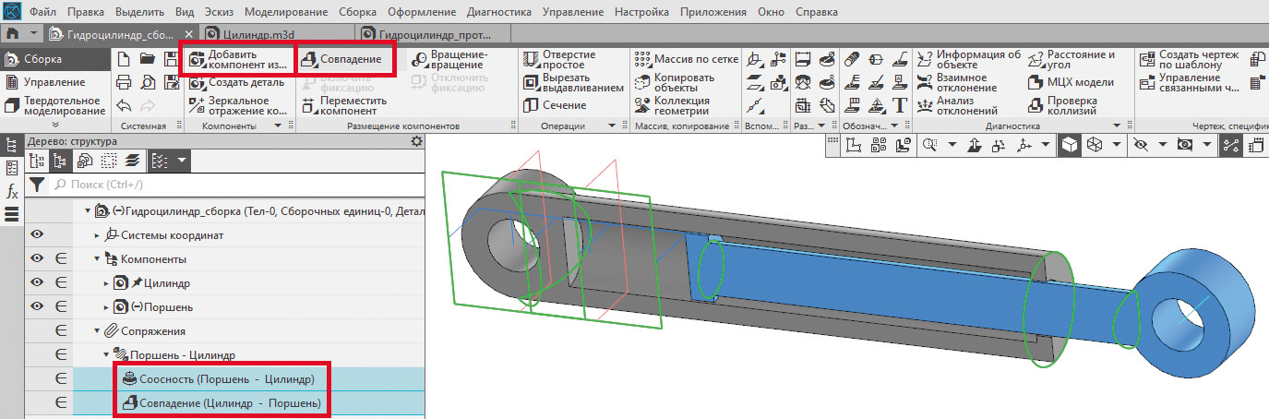Add component from file (Добавить компонент)
1269x419 pixels.
tap(239, 60)
